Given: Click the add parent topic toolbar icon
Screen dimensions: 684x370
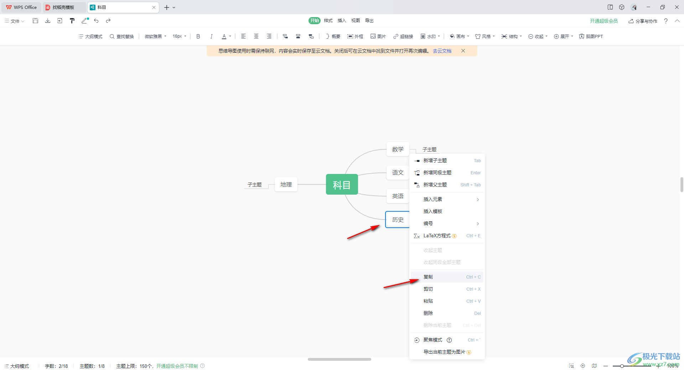Looking at the screenshot, I should pyautogui.click(x=311, y=36).
